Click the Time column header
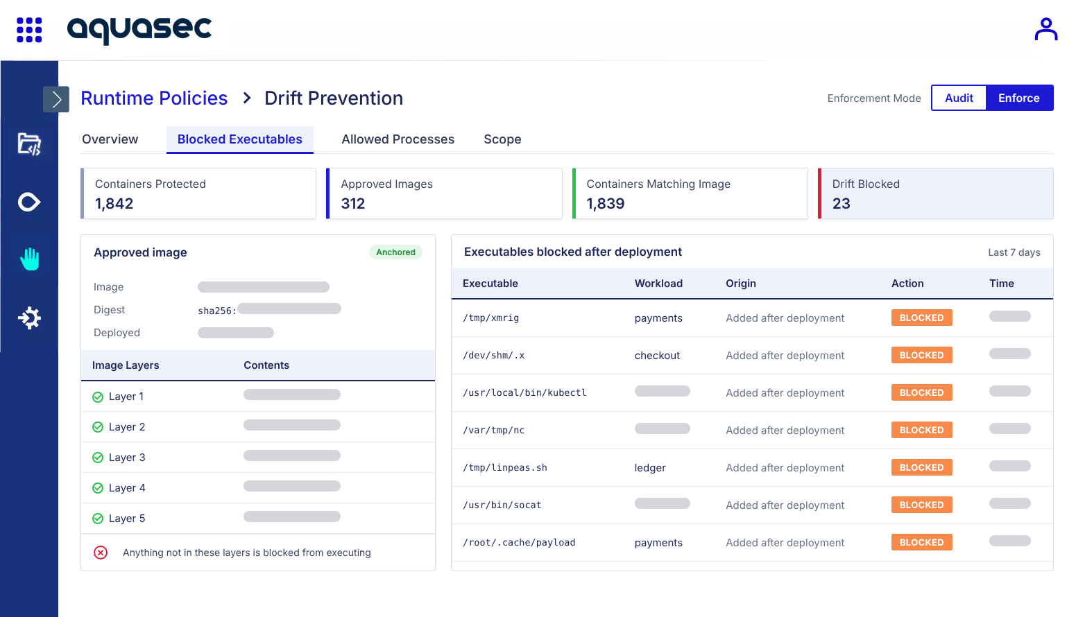The width and height of the screenshot is (1076, 617). point(1002,284)
